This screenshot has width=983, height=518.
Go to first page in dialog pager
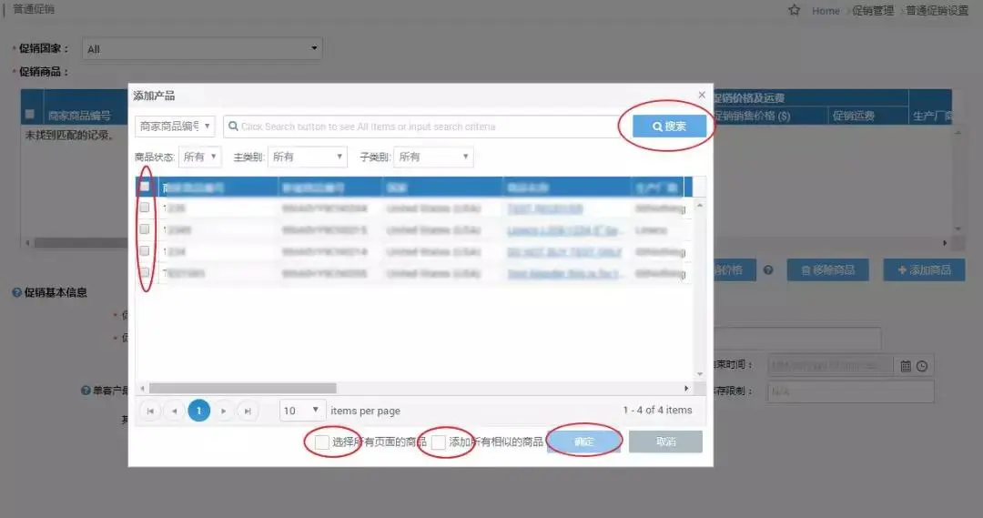[x=150, y=411]
